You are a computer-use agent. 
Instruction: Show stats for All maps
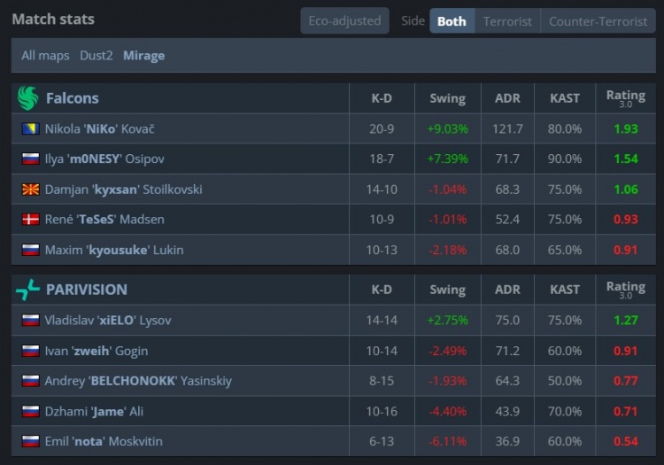click(45, 56)
